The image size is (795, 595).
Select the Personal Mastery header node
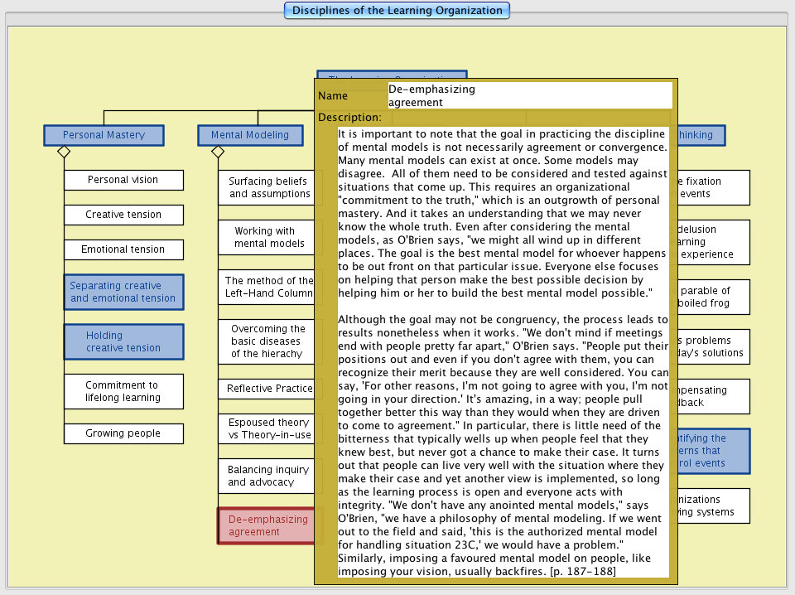[104, 135]
